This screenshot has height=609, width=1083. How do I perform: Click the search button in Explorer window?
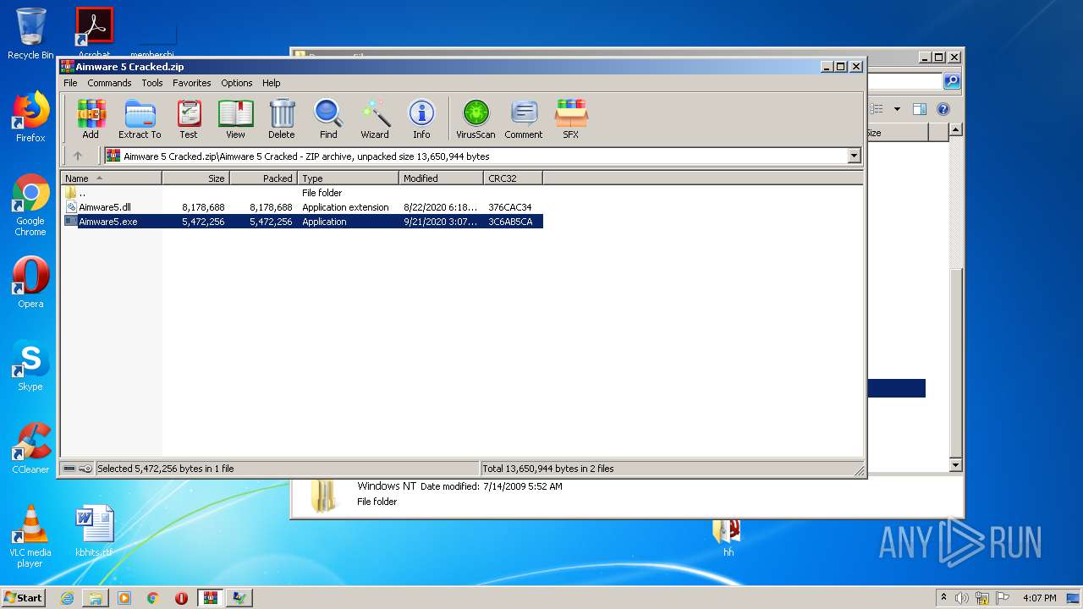[x=952, y=81]
